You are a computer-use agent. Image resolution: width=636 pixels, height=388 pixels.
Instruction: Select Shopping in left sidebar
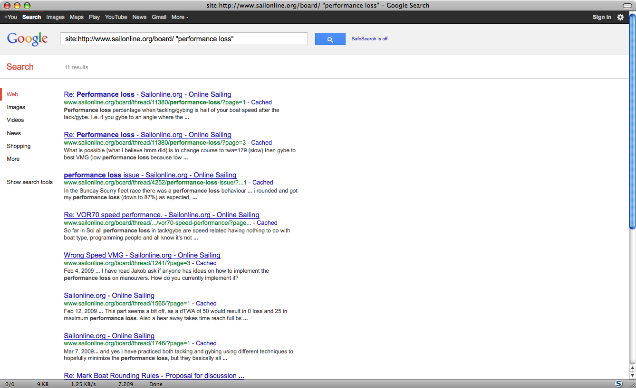pyautogui.click(x=19, y=146)
